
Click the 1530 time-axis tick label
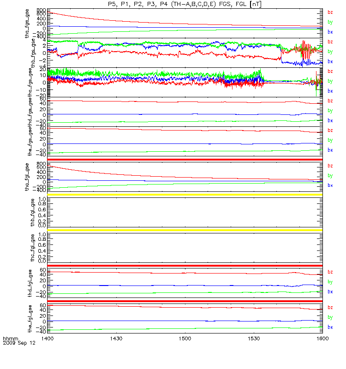254,339
